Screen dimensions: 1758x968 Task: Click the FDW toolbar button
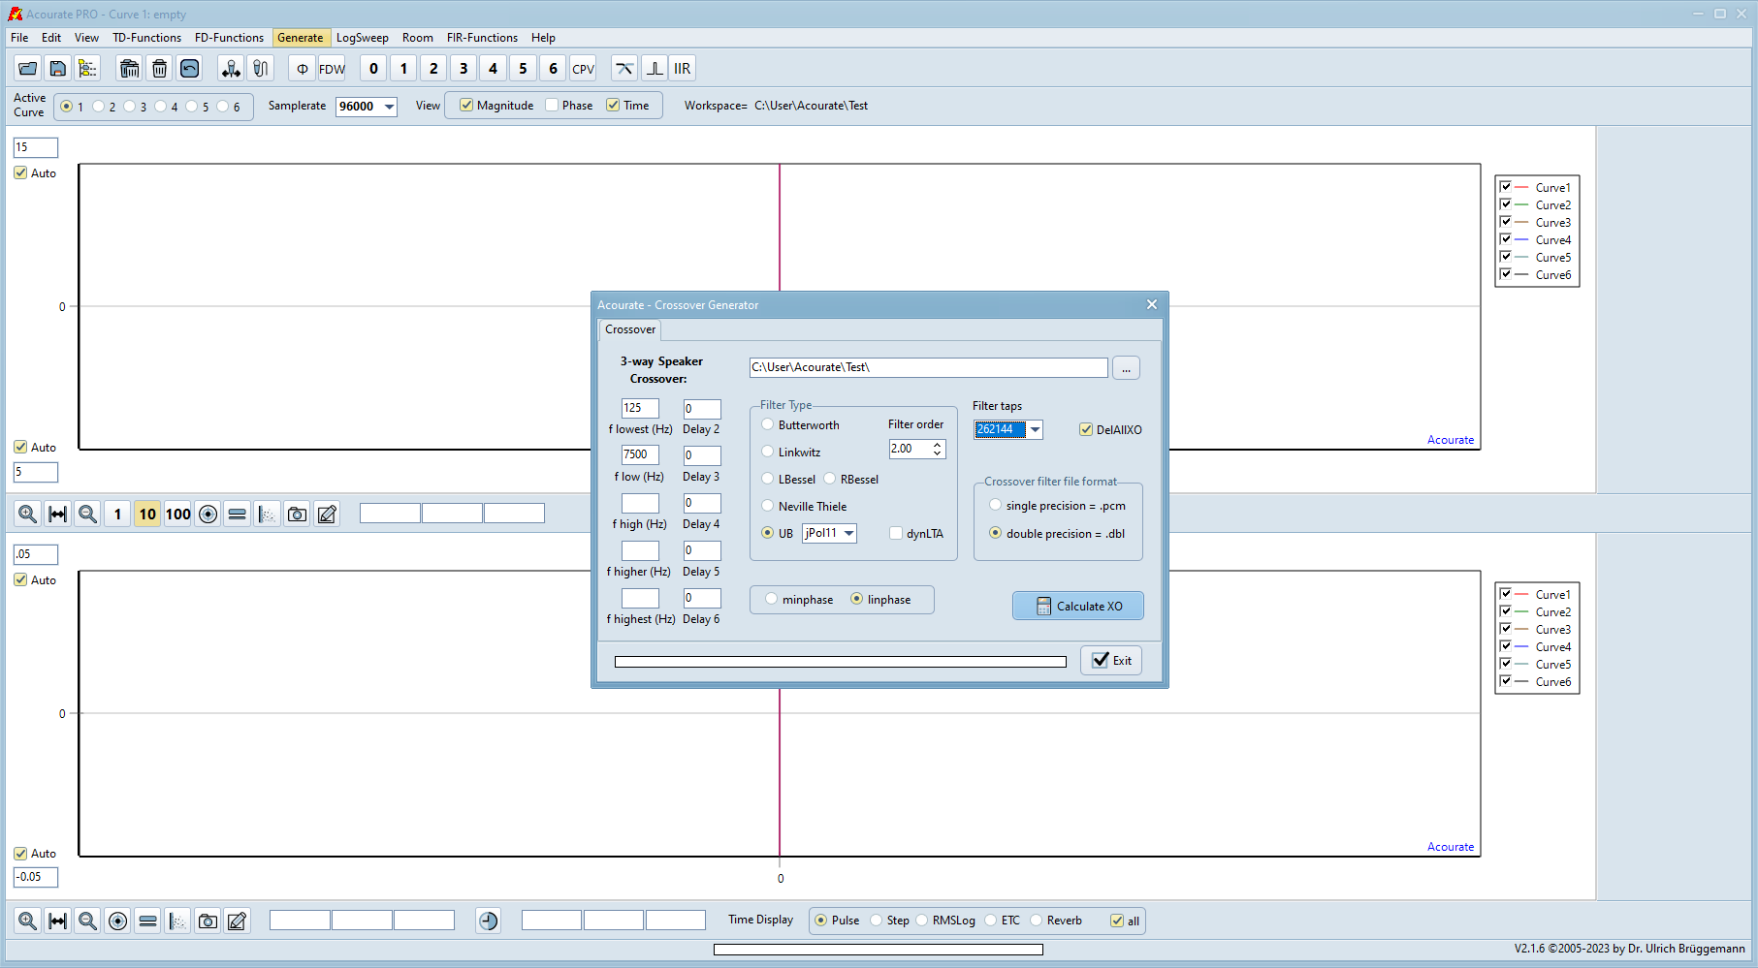click(x=332, y=69)
